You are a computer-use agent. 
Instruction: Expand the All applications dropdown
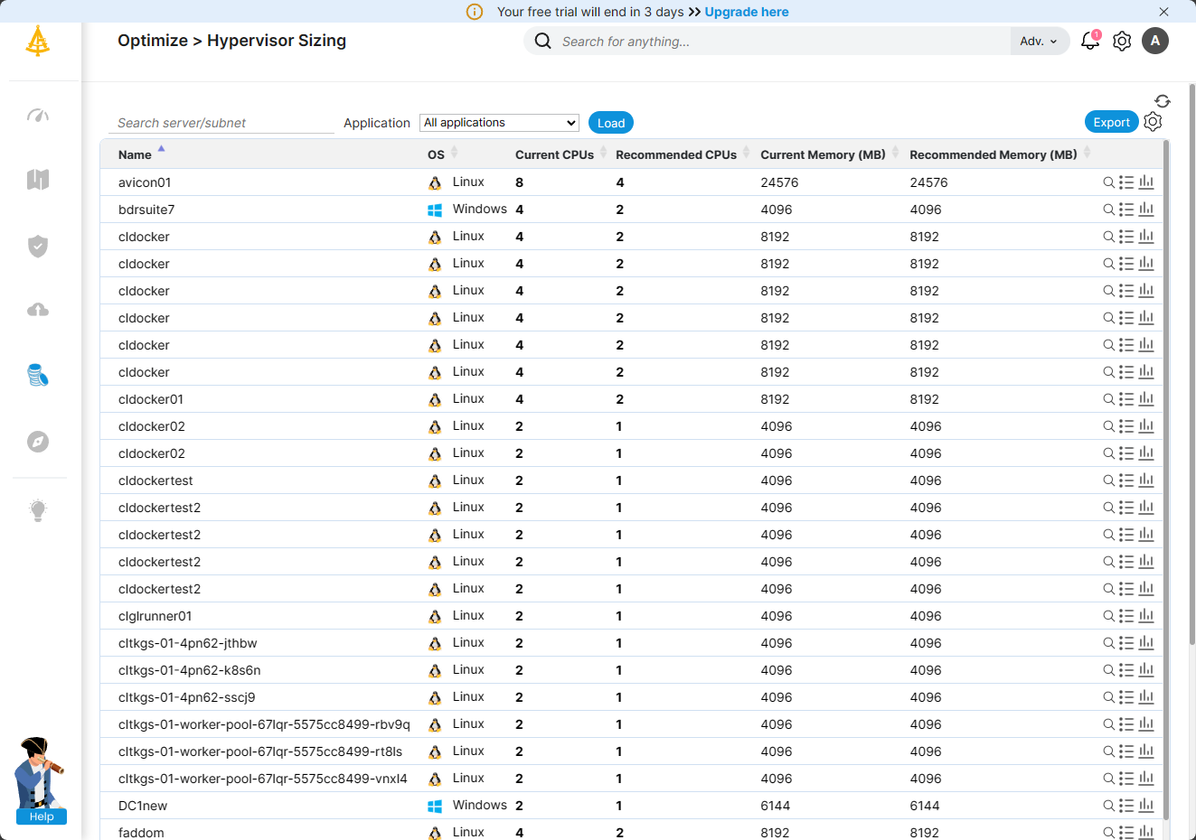tap(499, 123)
